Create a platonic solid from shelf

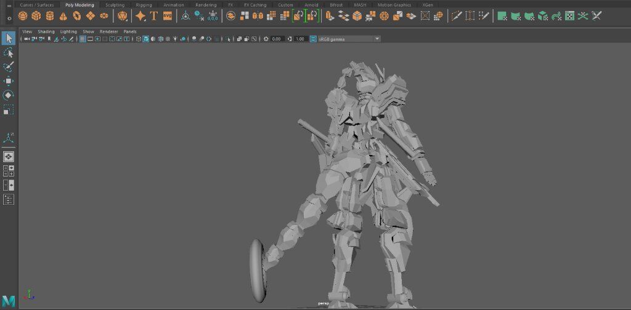pos(123,16)
